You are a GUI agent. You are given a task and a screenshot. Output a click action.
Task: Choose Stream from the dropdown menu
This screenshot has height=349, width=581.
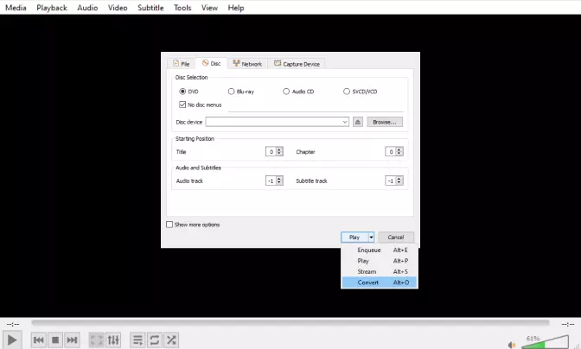[380, 271]
